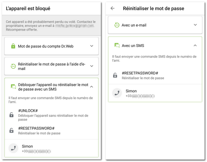207x162 pixels.
Task: Tap the green lock icon for Dr.Web password
Action: pos(13,46)
